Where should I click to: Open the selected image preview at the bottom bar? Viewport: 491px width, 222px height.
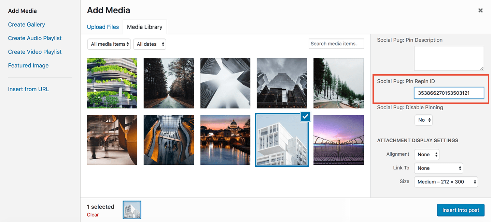pos(132,210)
